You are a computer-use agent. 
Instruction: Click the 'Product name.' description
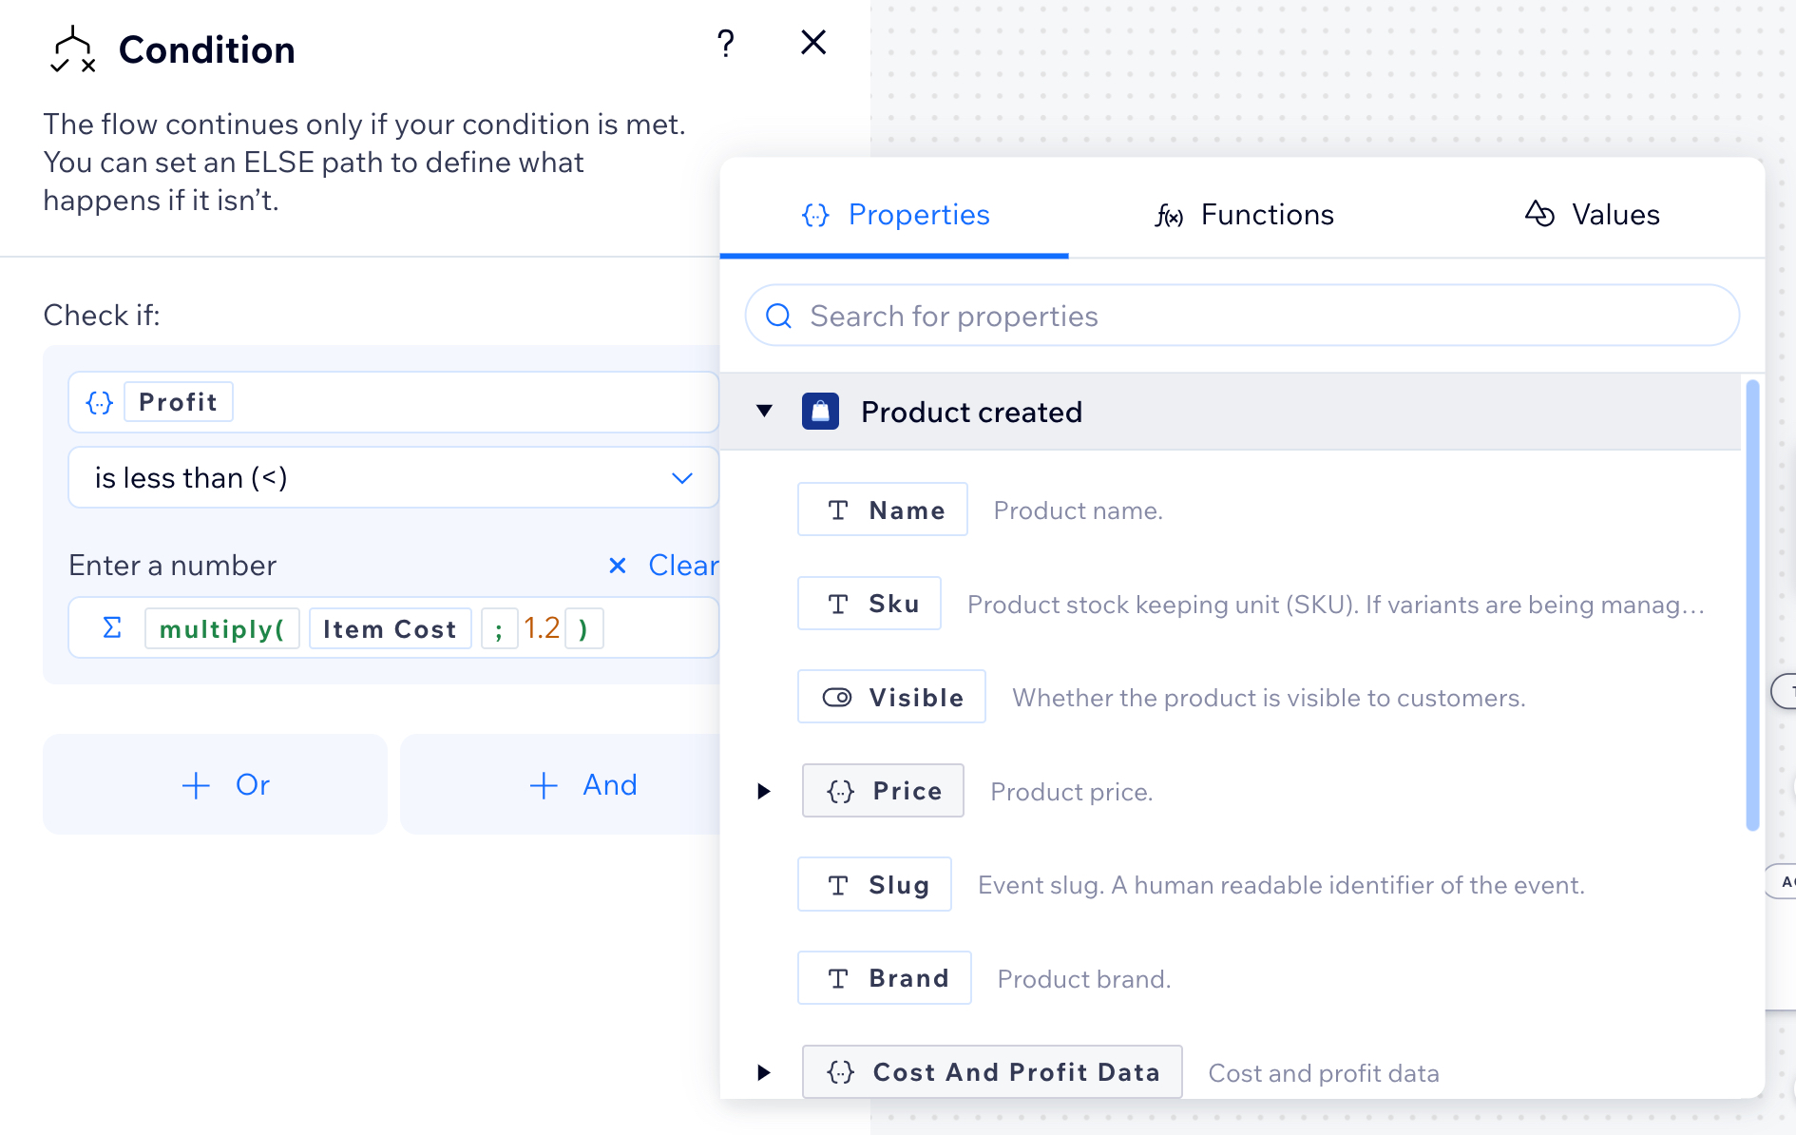[x=1078, y=510]
